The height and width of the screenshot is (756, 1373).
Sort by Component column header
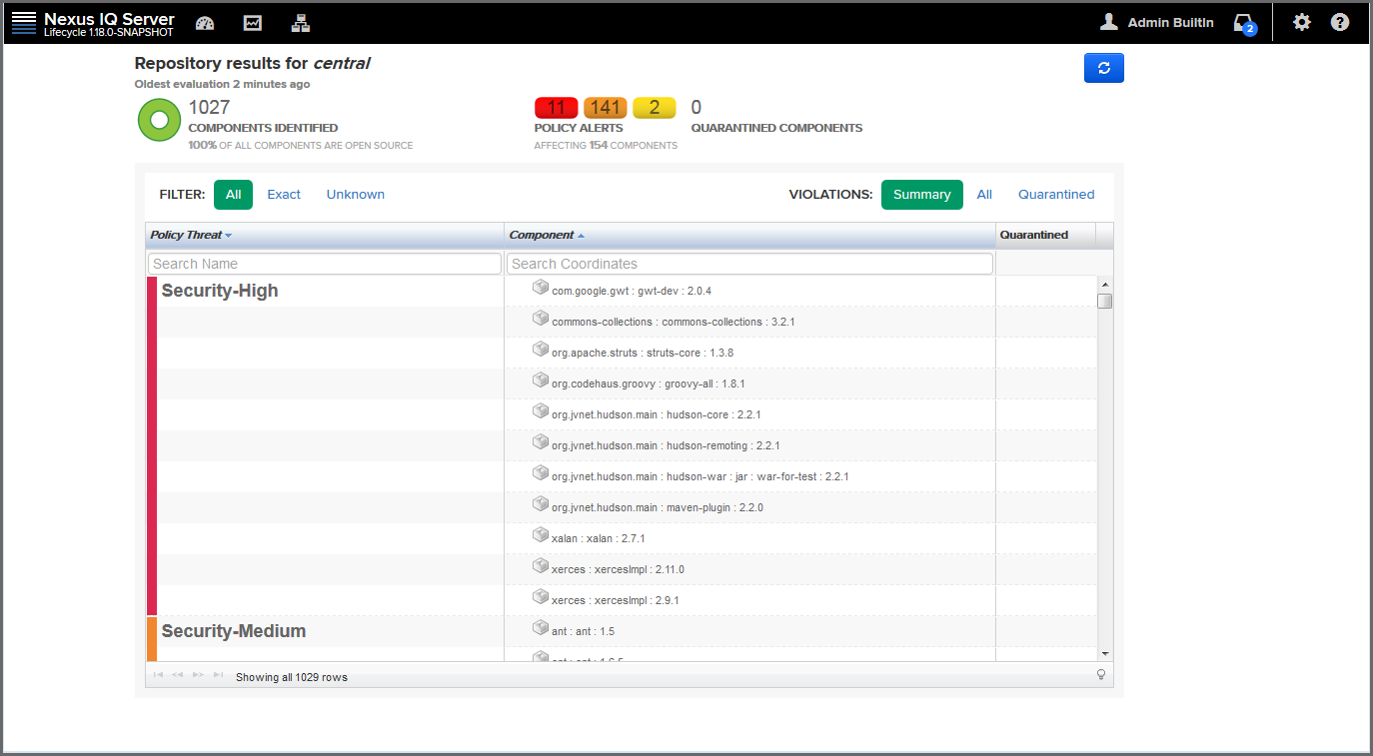749,235
